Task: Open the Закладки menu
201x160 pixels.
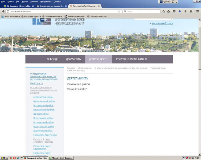Action: (34, 1)
